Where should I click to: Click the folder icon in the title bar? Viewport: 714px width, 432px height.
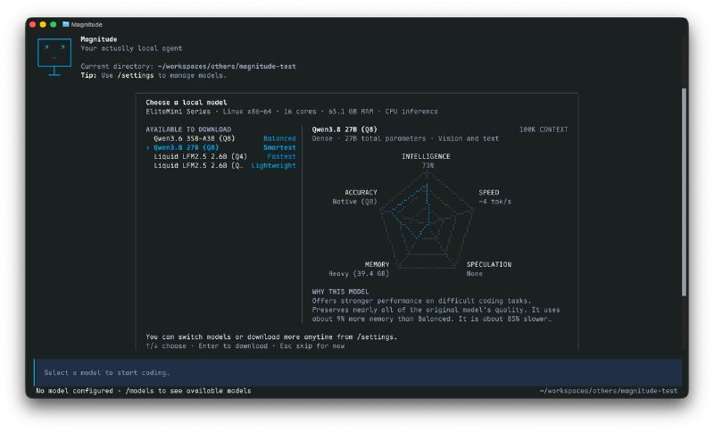[65, 24]
